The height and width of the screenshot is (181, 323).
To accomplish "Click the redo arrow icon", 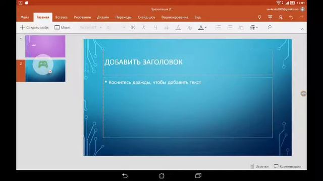I will 302,18.
